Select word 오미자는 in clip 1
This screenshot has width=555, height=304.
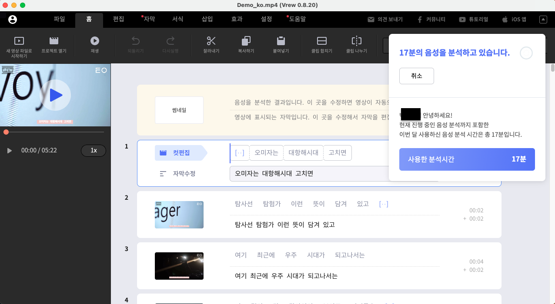(x=266, y=153)
